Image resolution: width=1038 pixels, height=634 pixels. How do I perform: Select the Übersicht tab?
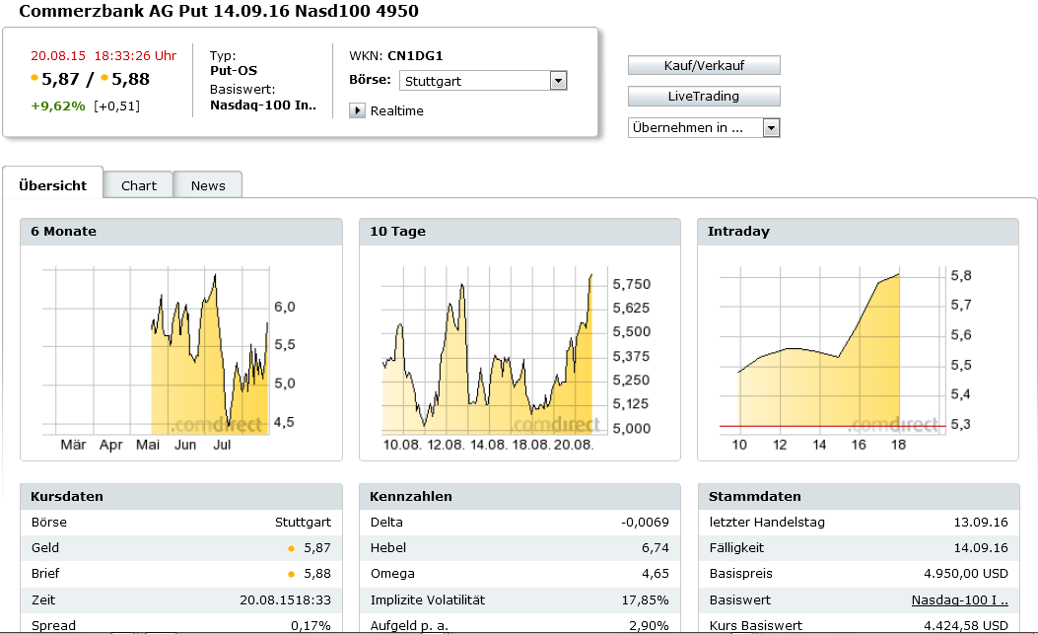[x=52, y=185]
